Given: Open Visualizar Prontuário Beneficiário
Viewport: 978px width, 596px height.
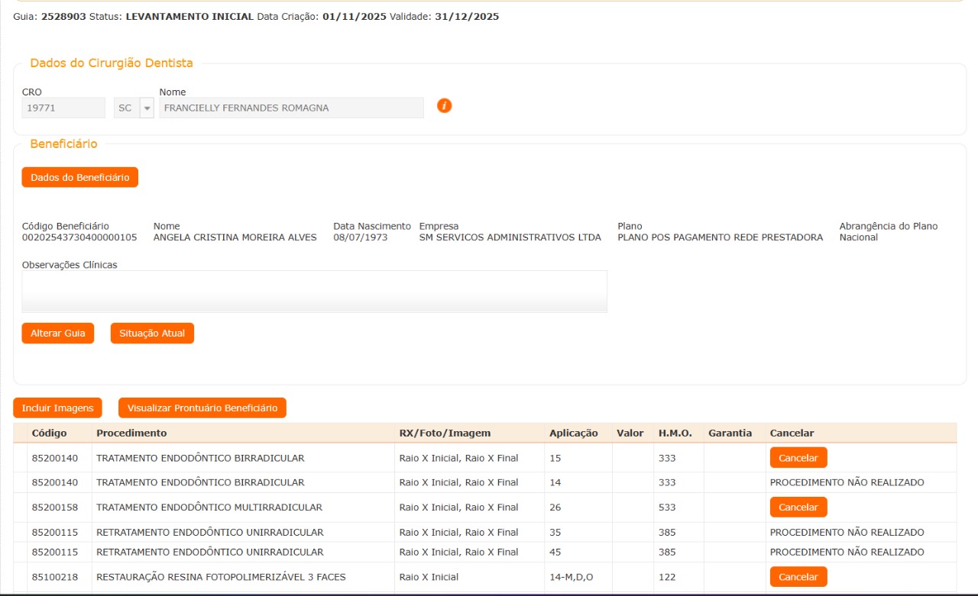Looking at the screenshot, I should point(202,408).
